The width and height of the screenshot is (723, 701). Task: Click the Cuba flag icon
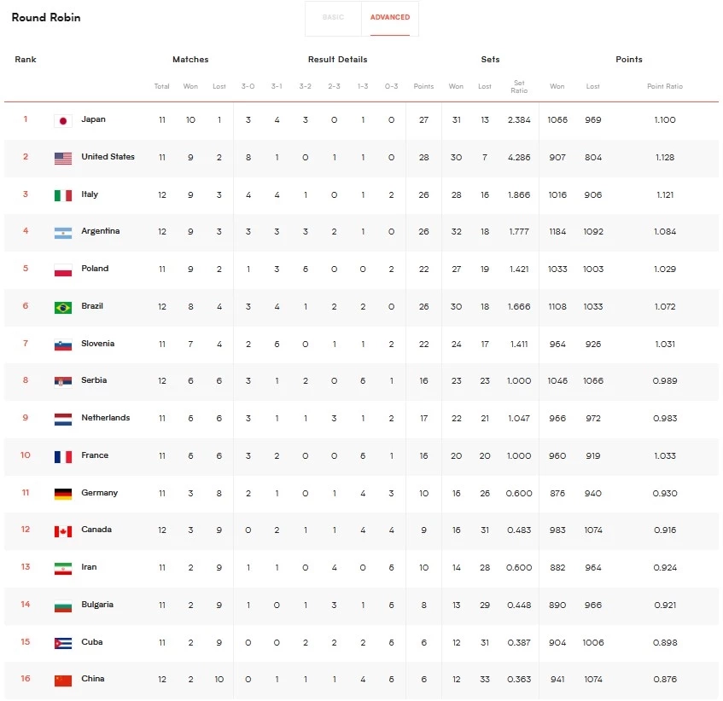tap(62, 642)
